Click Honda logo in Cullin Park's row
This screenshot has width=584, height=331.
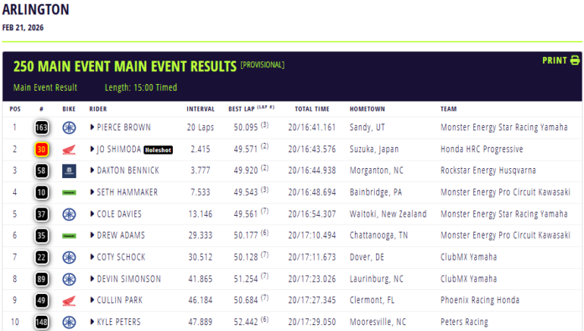(x=69, y=301)
